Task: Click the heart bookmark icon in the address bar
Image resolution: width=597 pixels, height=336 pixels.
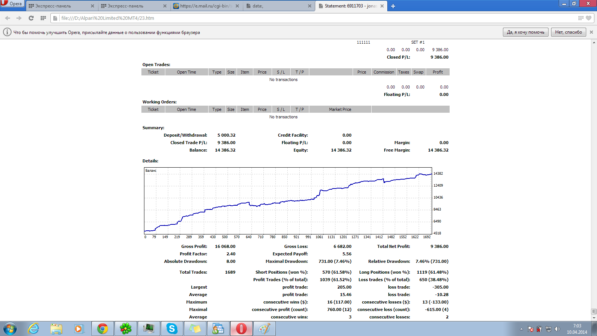Action: (588, 18)
